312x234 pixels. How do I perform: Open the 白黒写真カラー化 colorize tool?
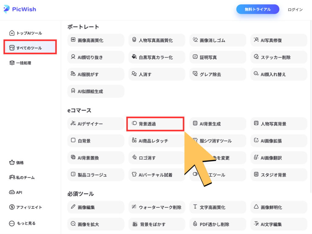157,57
